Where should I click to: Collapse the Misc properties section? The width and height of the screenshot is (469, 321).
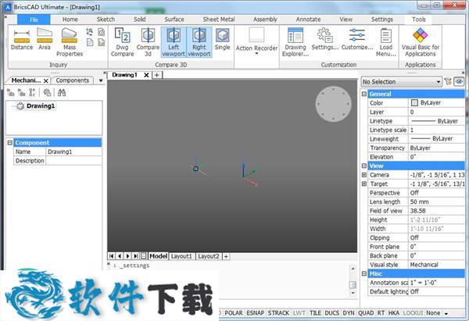click(x=364, y=274)
